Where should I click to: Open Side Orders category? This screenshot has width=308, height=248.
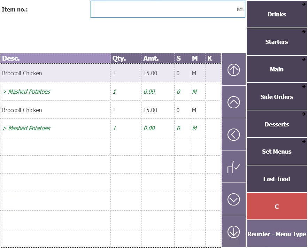277,97
